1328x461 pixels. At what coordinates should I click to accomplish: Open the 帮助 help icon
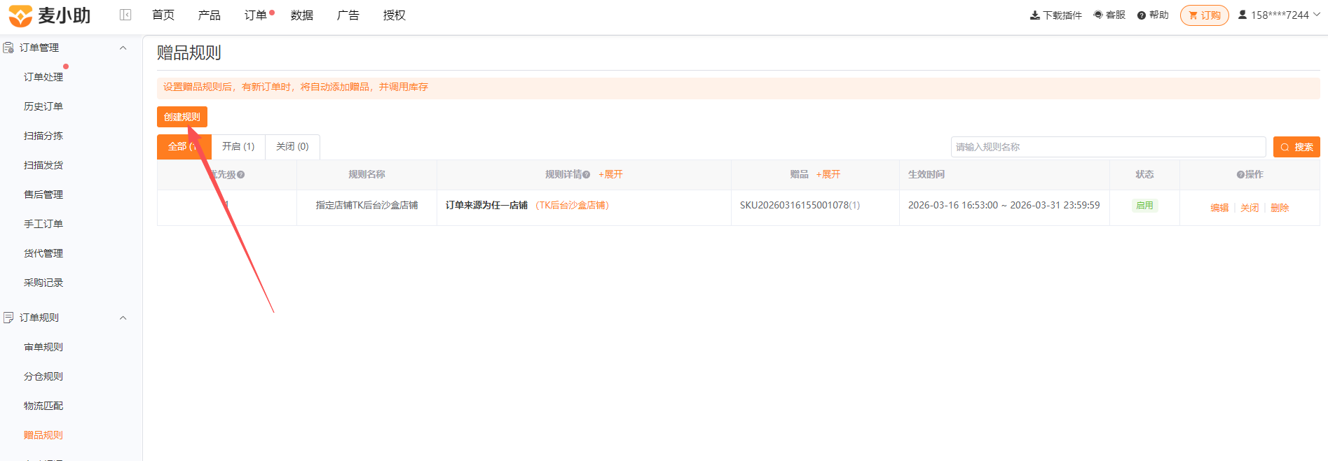(1142, 15)
